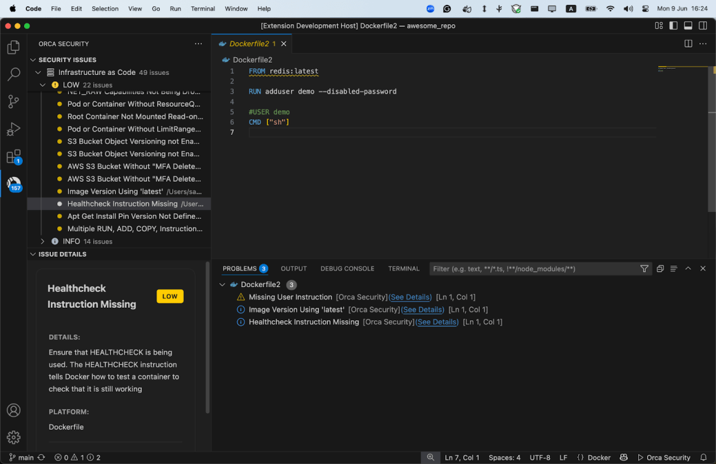The height and width of the screenshot is (464, 716).
Task: Click the problems filter input field
Action: click(x=533, y=268)
